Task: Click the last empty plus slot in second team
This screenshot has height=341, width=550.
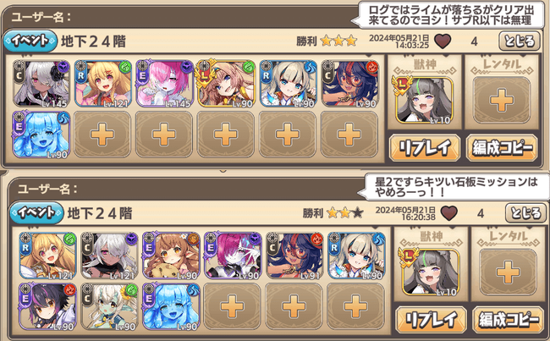Action: (355, 306)
